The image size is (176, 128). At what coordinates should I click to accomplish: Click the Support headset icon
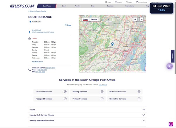click(x=127, y=2)
